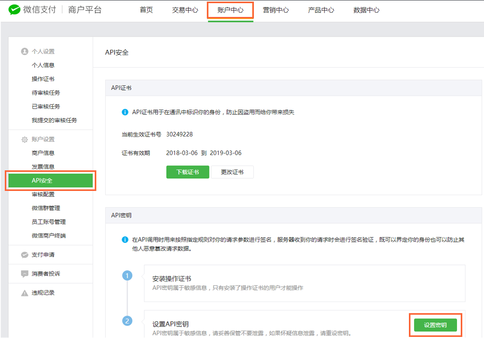The width and height of the screenshot is (484, 338).
Task: Switch to the 交易中心 tab
Action: (x=185, y=10)
